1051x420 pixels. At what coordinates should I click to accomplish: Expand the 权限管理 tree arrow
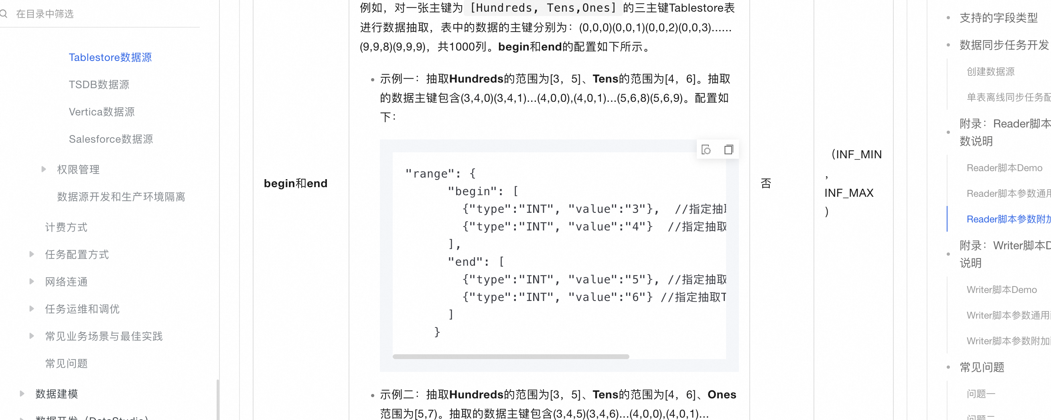(44, 169)
